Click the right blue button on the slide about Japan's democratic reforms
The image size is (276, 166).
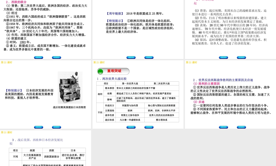point(242,58)
